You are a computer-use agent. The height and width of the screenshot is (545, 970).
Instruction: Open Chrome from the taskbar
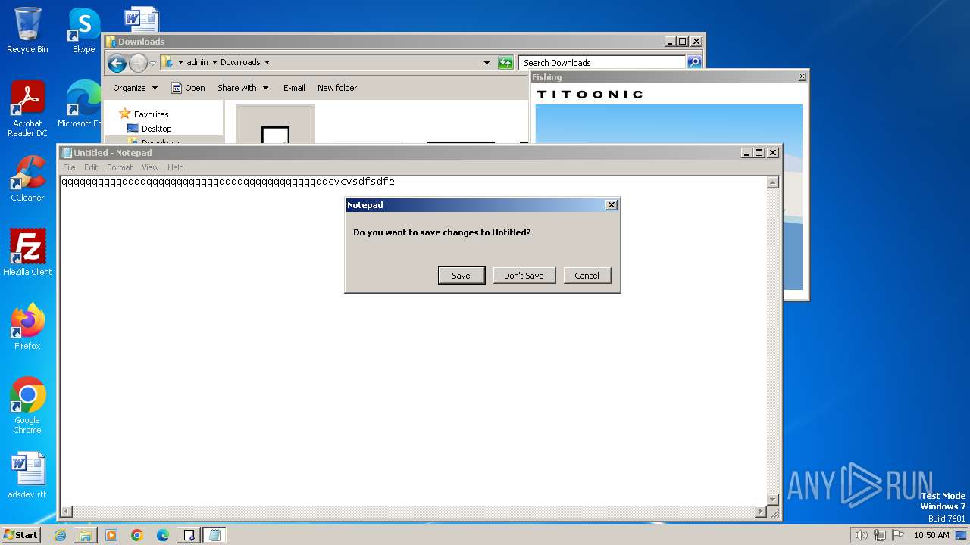point(137,535)
